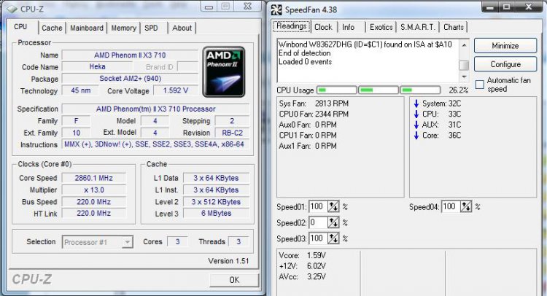Click the HT Link value '220.0 MHz'
The image size is (547, 296).
pos(93,214)
